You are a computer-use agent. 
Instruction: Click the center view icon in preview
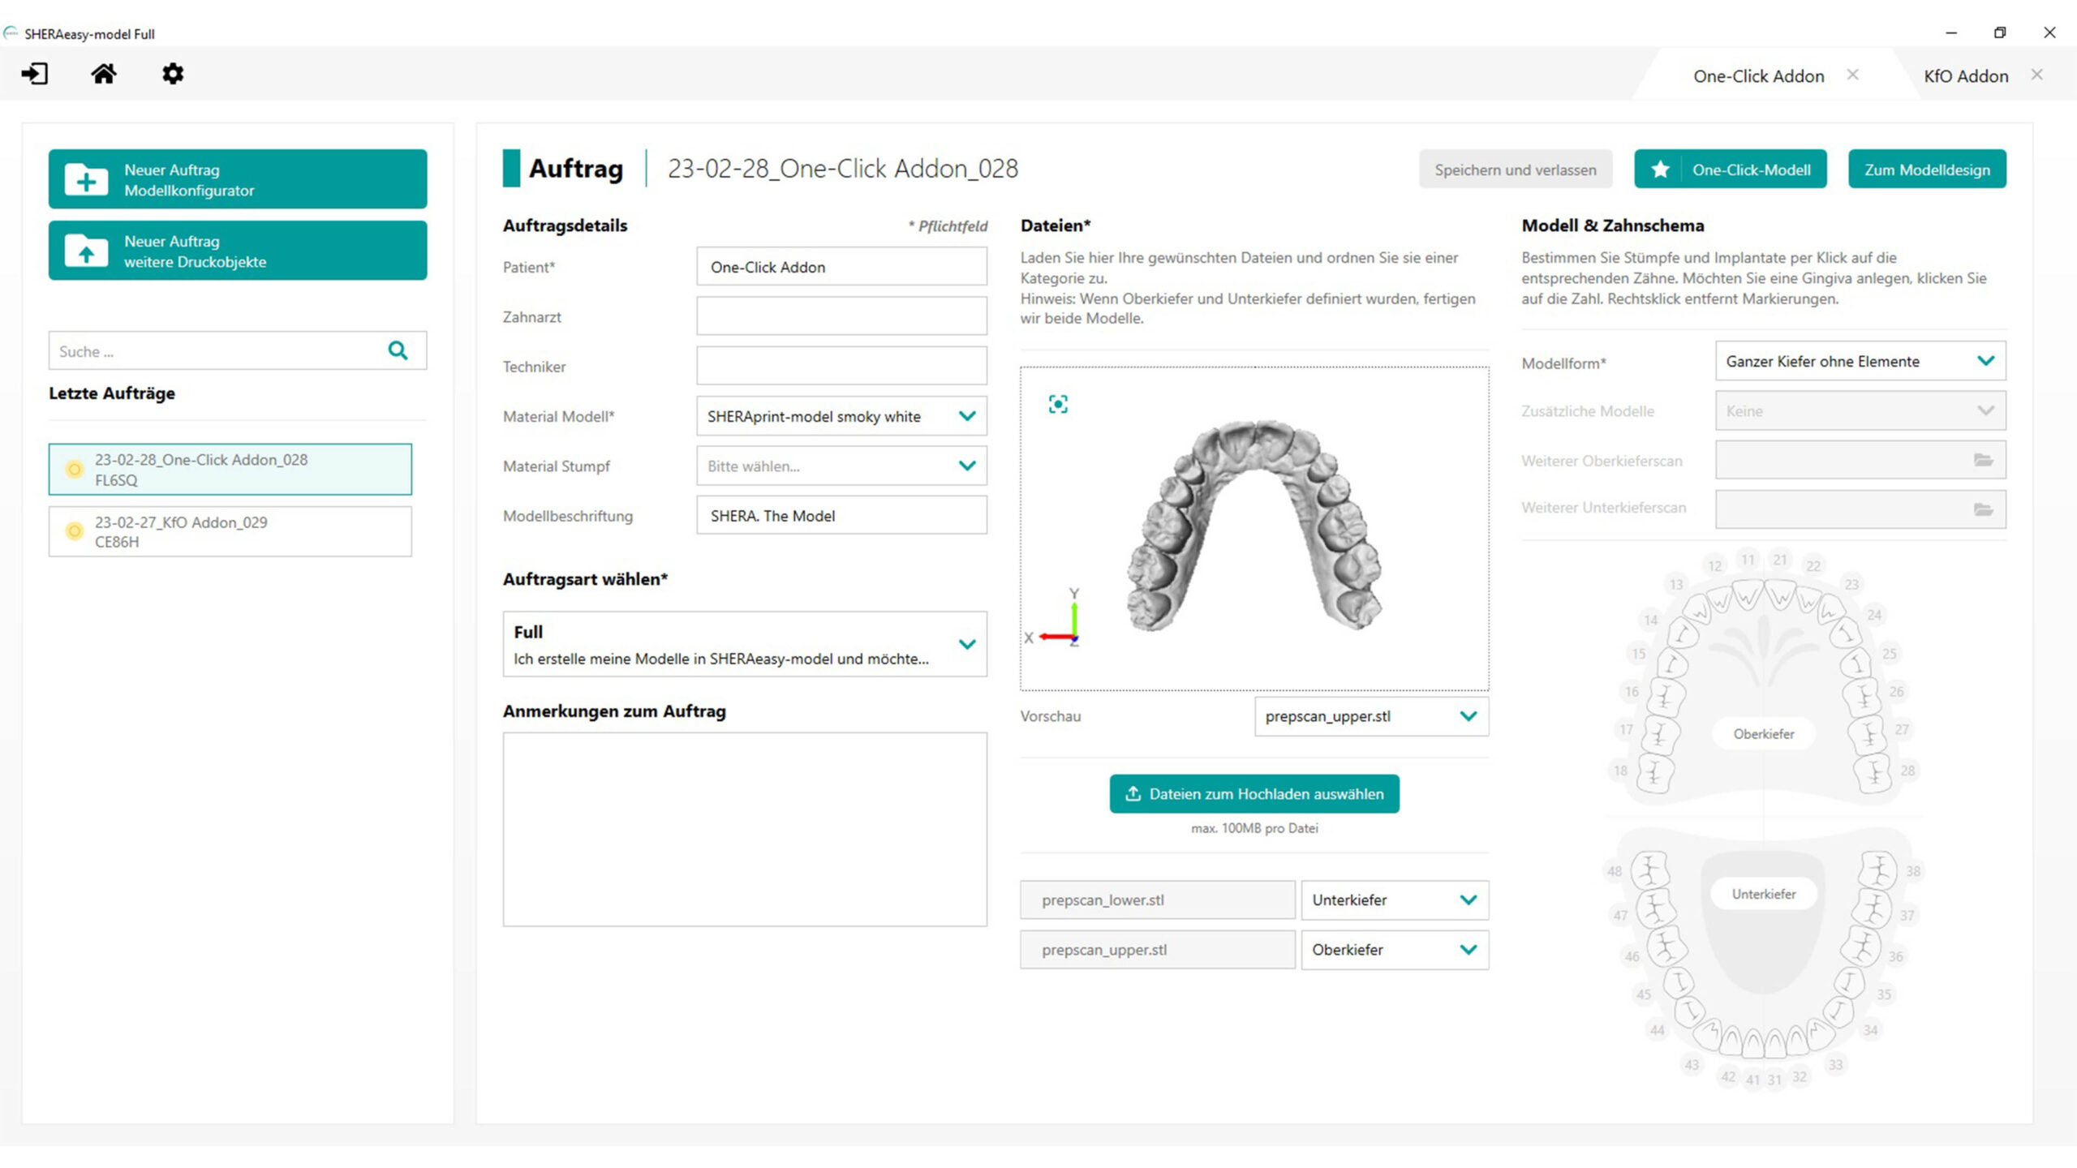tap(1058, 404)
